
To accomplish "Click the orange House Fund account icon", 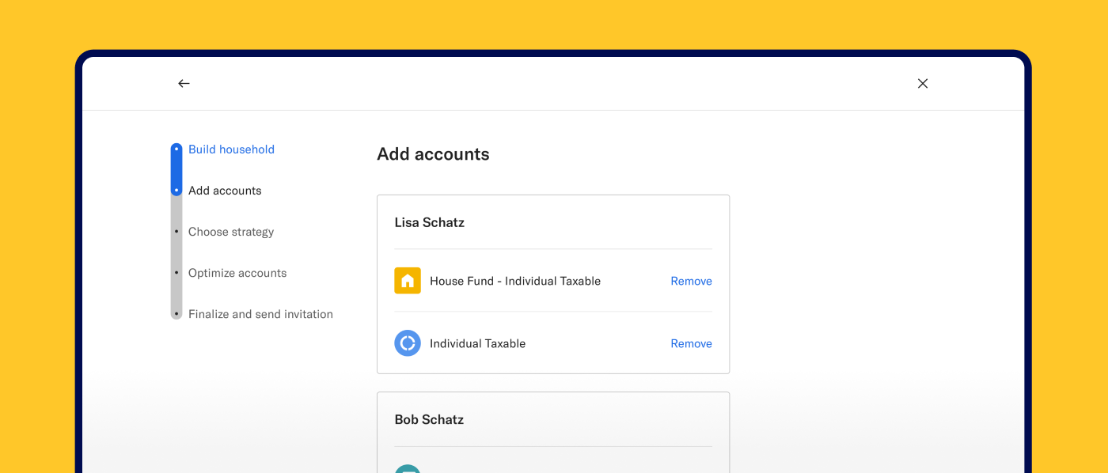I will coord(407,280).
